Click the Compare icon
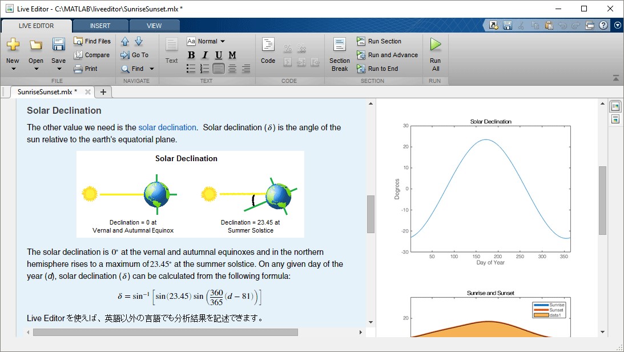The image size is (624, 352). pos(92,55)
